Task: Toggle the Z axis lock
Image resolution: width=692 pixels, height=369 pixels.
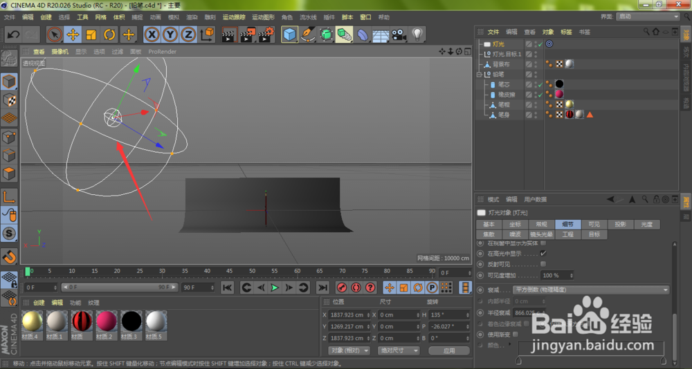Action: [188, 35]
